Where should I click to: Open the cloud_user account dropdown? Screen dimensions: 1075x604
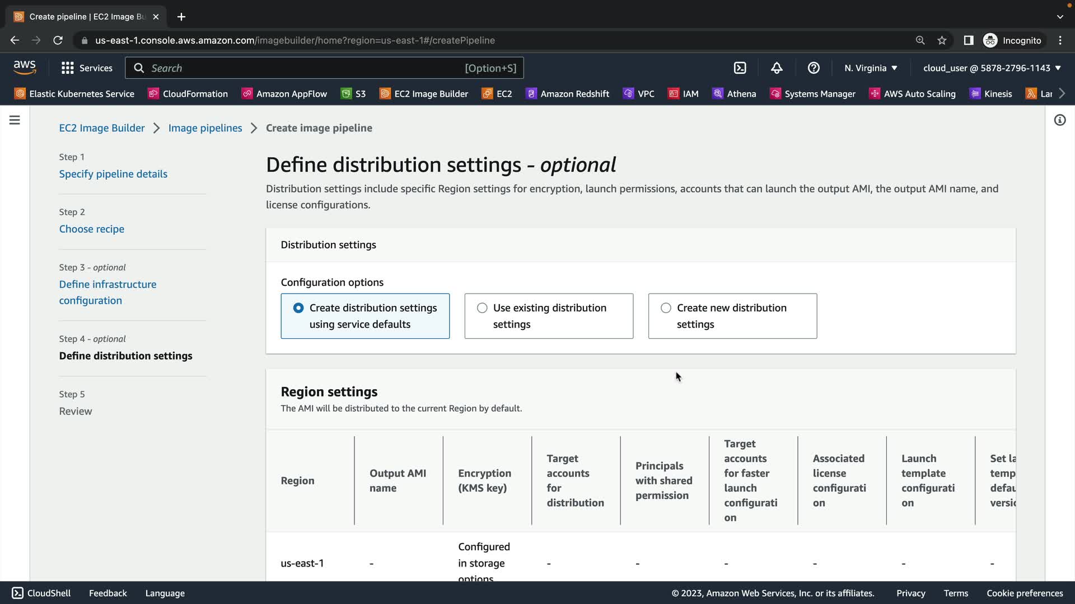tap(992, 68)
